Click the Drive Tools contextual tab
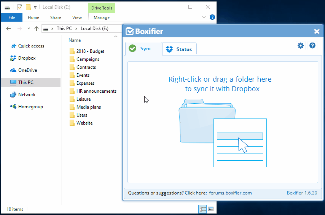The image size is (325, 215). pyautogui.click(x=102, y=8)
